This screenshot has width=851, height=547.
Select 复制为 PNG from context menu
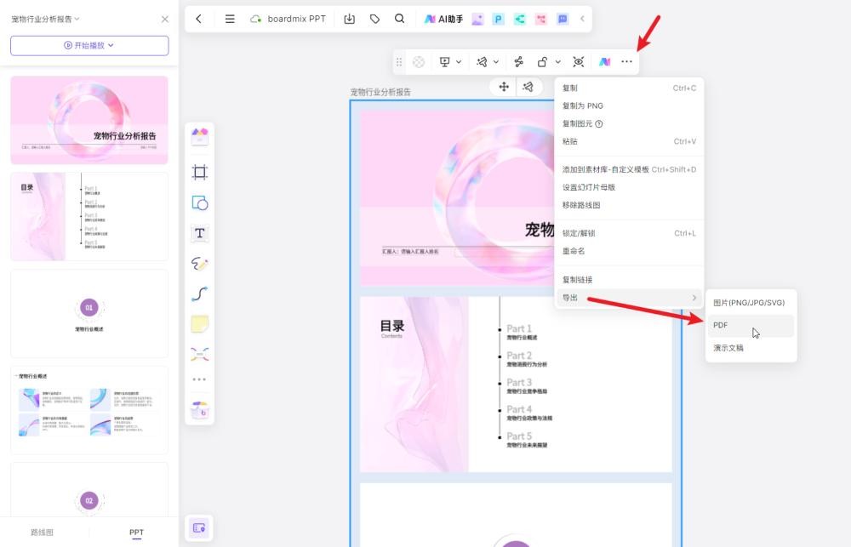[583, 105]
